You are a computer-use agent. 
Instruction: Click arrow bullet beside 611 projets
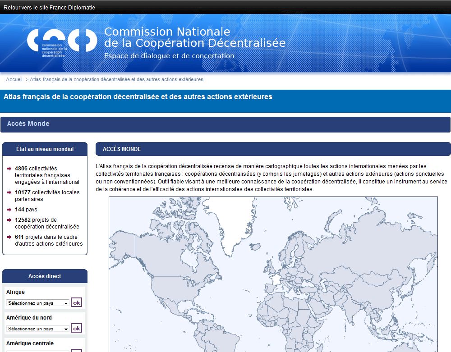tap(9, 237)
